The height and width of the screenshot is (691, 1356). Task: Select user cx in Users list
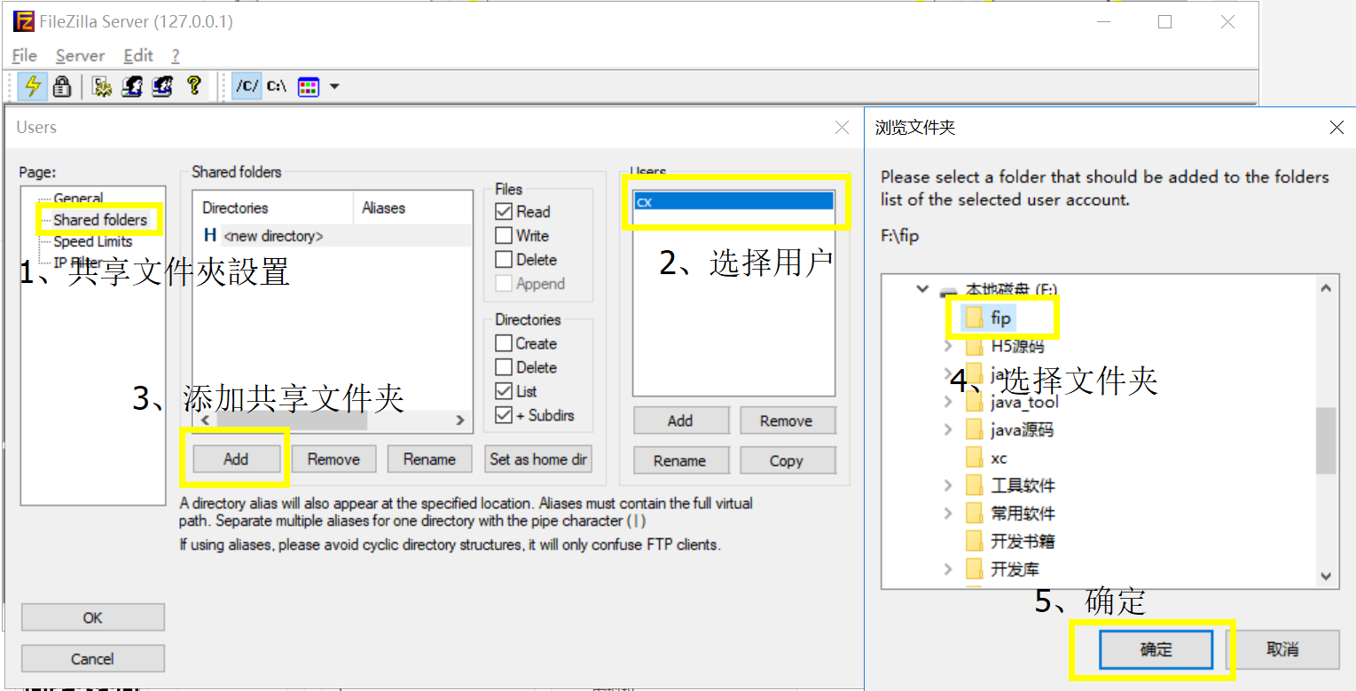[733, 201]
